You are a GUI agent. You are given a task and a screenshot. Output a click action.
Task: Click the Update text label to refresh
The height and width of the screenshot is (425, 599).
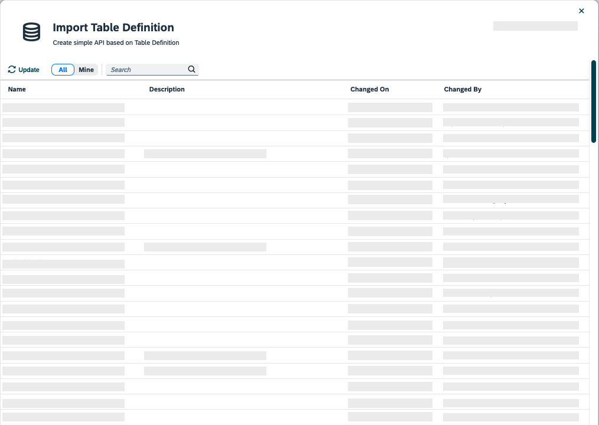click(28, 69)
